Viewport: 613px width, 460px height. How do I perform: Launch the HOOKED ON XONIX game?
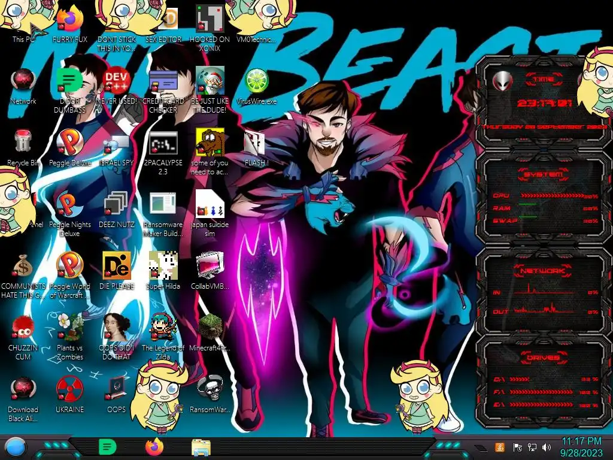[210, 28]
